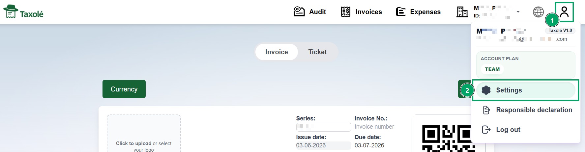Click the user email address in menu

point(522,39)
